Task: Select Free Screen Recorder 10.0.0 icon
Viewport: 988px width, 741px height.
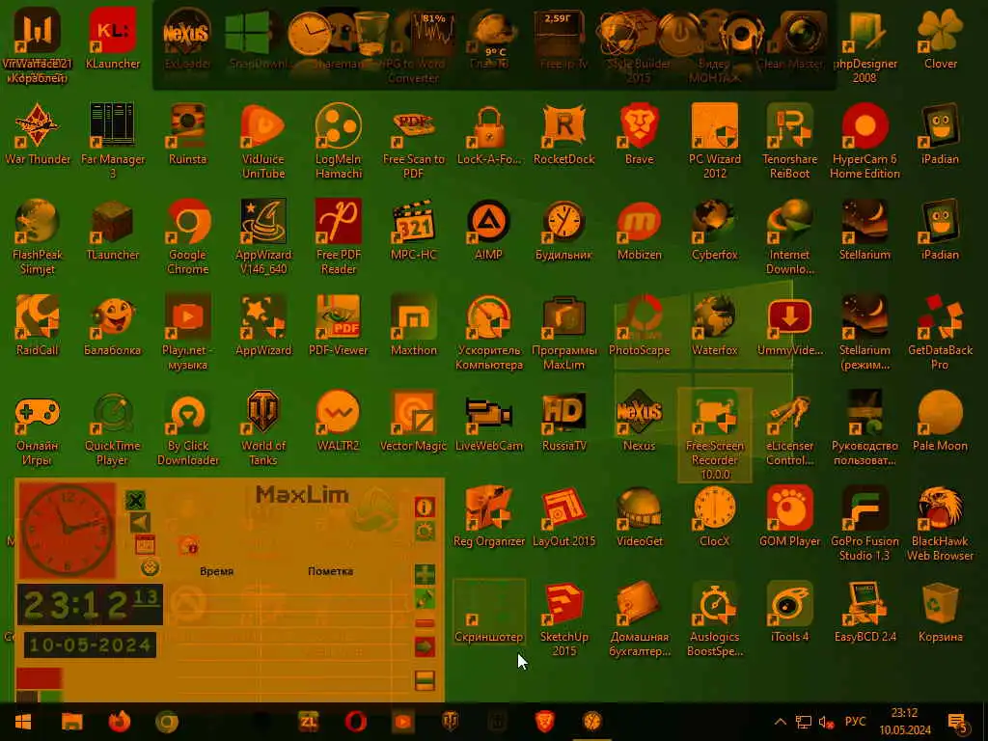Action: pyautogui.click(x=715, y=435)
